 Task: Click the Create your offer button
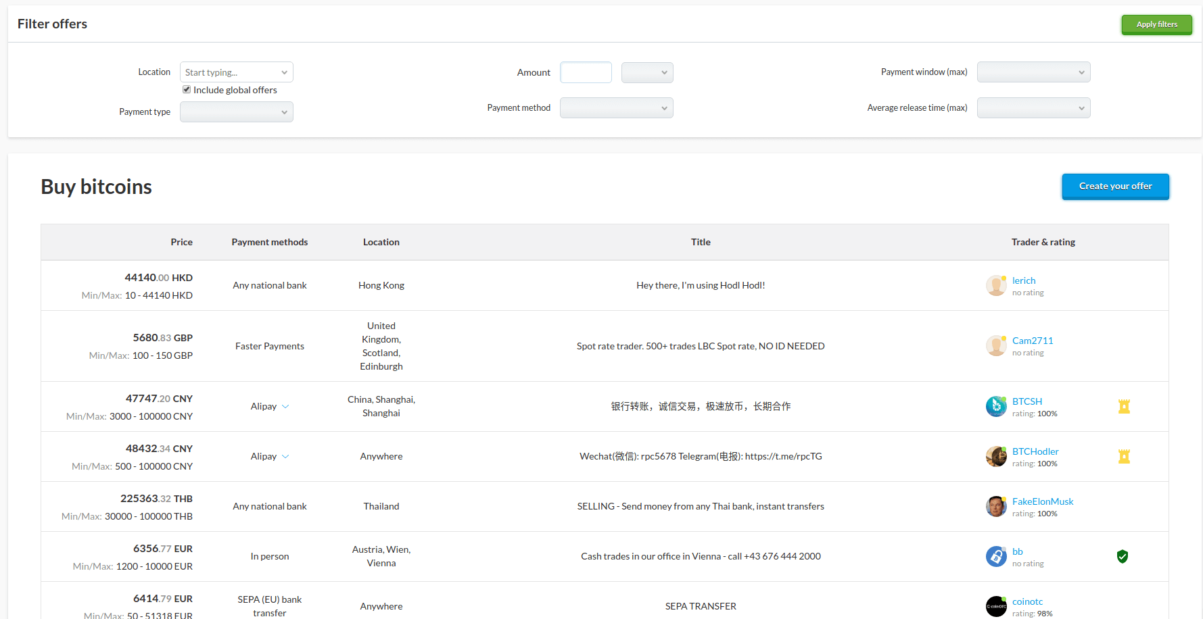click(1115, 187)
